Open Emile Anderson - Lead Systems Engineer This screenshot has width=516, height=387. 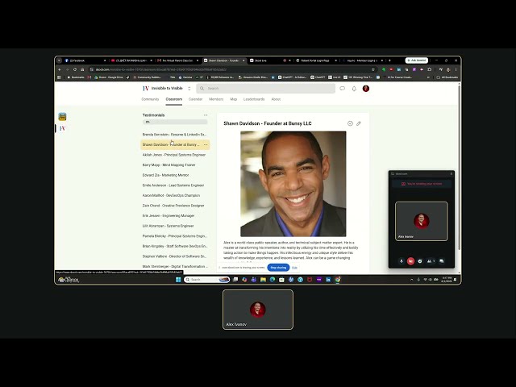174,185
